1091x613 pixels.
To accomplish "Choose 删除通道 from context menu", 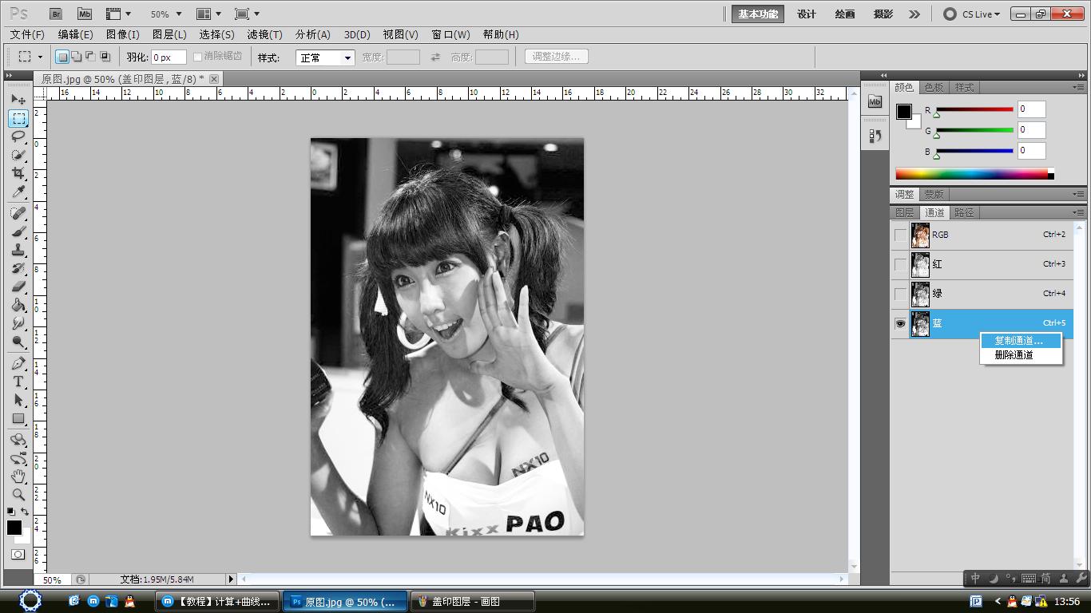I will pos(1022,355).
